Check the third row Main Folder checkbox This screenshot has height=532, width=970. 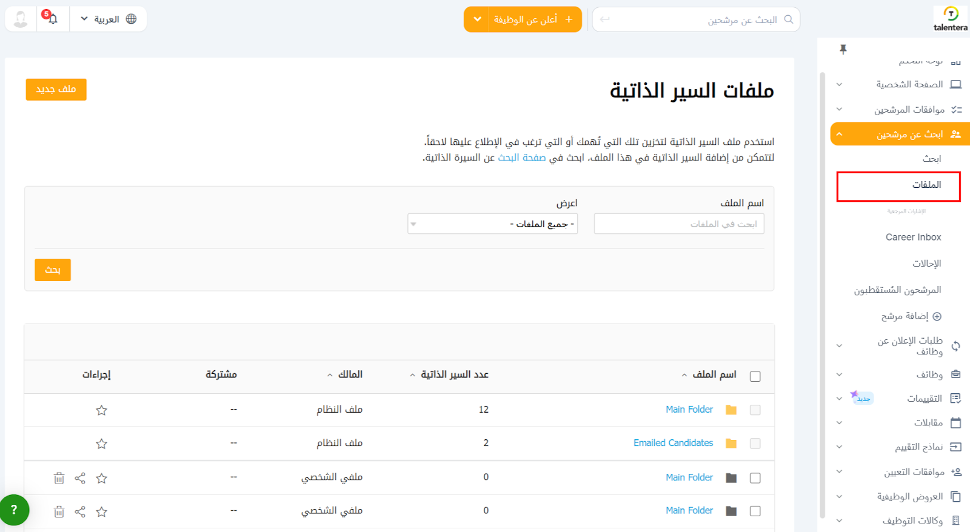click(x=755, y=478)
